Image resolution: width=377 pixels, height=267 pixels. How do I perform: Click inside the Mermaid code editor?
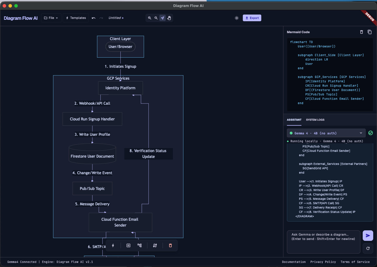click(330, 74)
